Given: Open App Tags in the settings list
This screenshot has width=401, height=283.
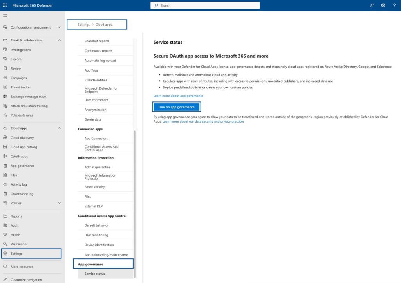Looking at the screenshot, I should (x=91, y=70).
